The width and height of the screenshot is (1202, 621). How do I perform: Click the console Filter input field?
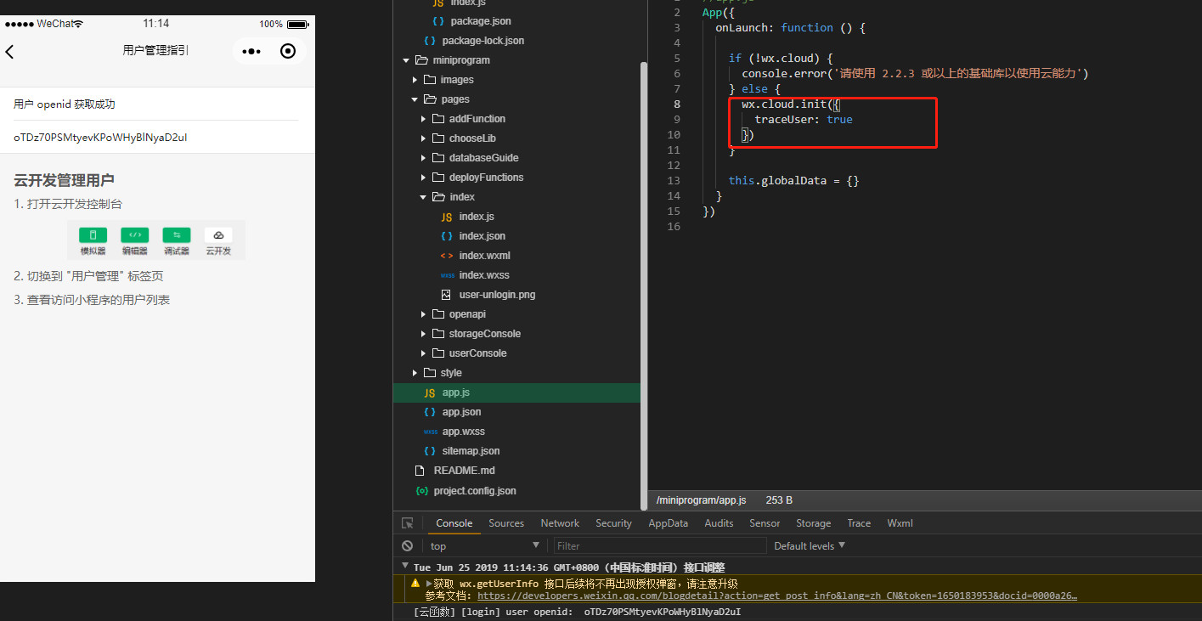click(659, 545)
